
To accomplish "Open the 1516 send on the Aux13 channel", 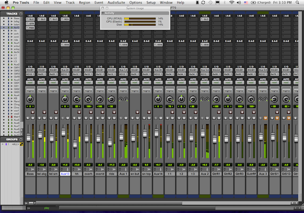I will [65, 44].
